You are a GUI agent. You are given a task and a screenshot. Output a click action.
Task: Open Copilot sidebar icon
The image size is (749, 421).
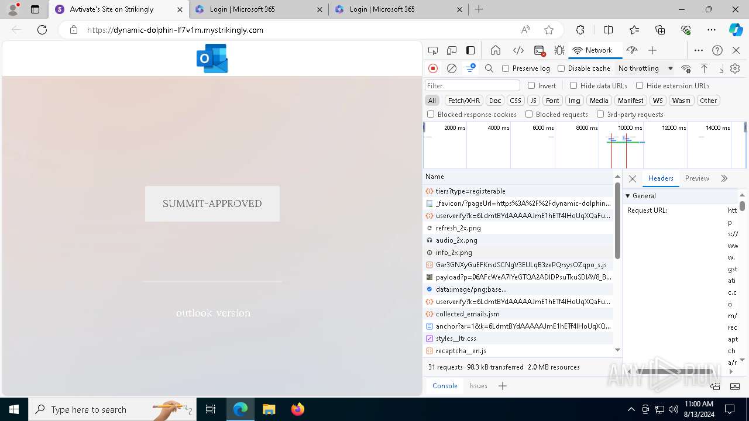point(736,30)
